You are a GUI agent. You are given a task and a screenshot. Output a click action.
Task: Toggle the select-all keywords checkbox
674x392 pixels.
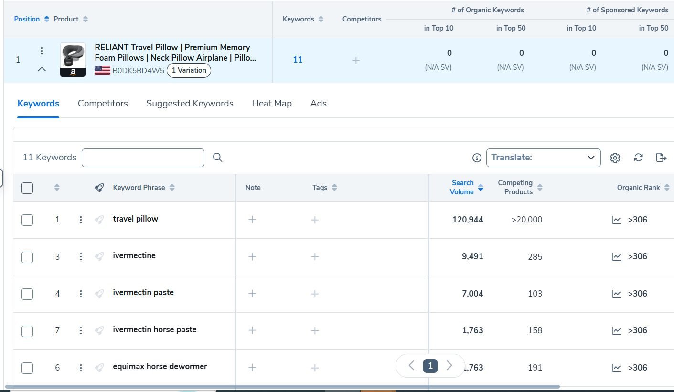[27, 188]
